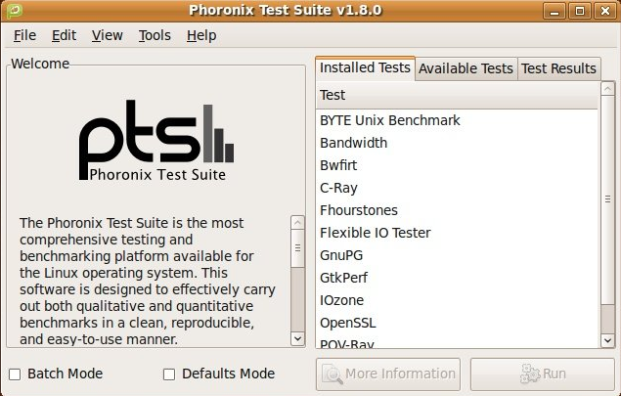The width and height of the screenshot is (621, 396).
Task: Click the window menu icon in title bar
Action: (14, 11)
